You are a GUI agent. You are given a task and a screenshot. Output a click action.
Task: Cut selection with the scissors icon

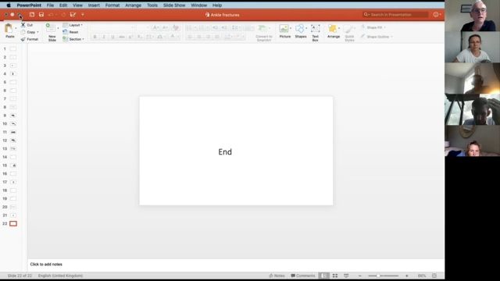click(x=23, y=25)
